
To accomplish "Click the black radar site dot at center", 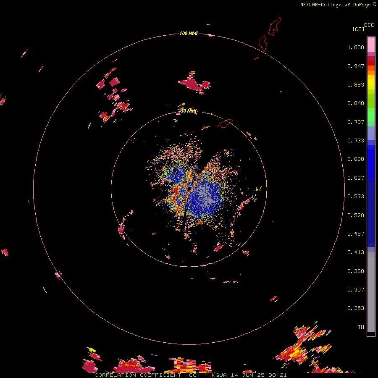I will pyautogui.click(x=189, y=189).
